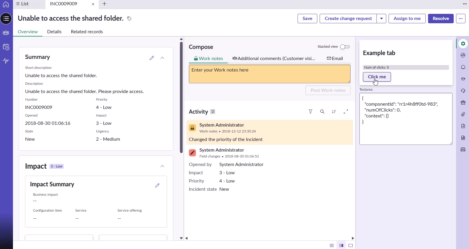469x249 pixels.
Task: Open Create change request dropdown arrow
Action: click(x=382, y=19)
